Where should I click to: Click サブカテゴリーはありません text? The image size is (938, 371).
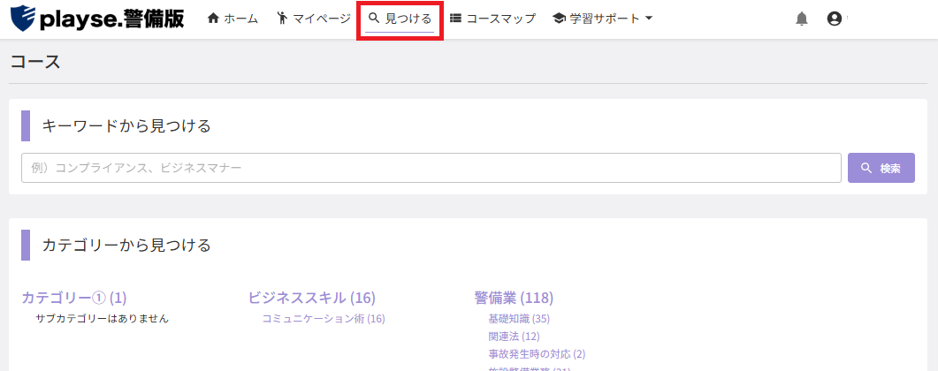103,318
